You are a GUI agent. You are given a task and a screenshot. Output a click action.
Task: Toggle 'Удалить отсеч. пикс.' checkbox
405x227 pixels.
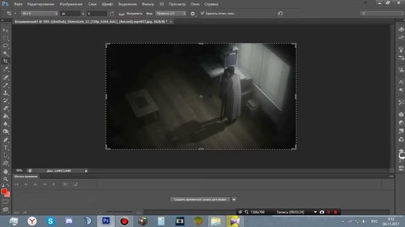click(202, 13)
